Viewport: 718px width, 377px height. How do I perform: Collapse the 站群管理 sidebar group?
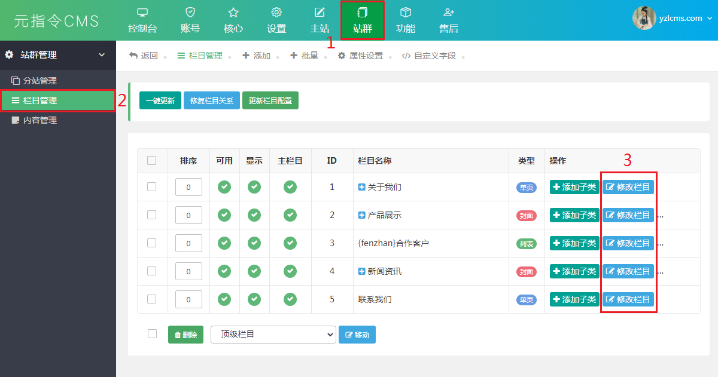pos(58,54)
